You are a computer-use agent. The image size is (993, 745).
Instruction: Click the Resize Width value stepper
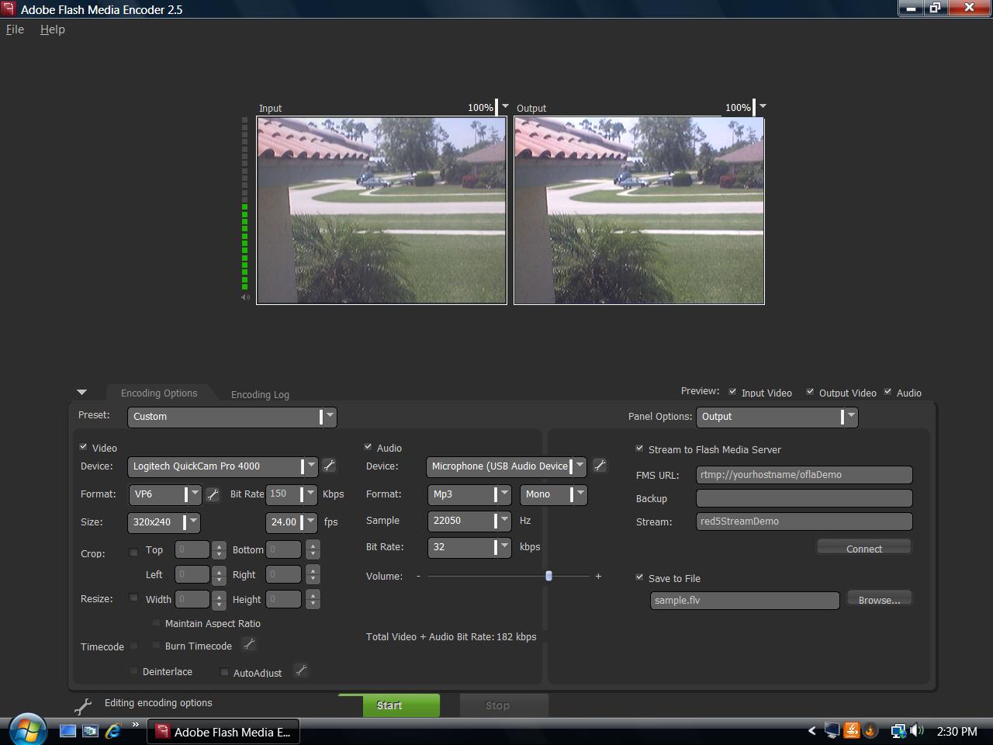(219, 600)
